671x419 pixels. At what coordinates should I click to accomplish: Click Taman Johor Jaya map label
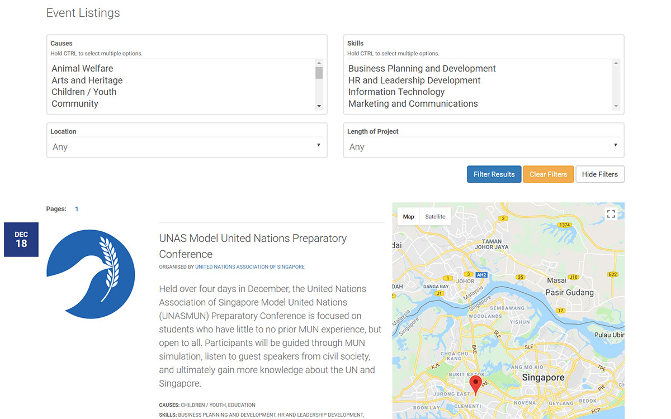tap(492, 244)
